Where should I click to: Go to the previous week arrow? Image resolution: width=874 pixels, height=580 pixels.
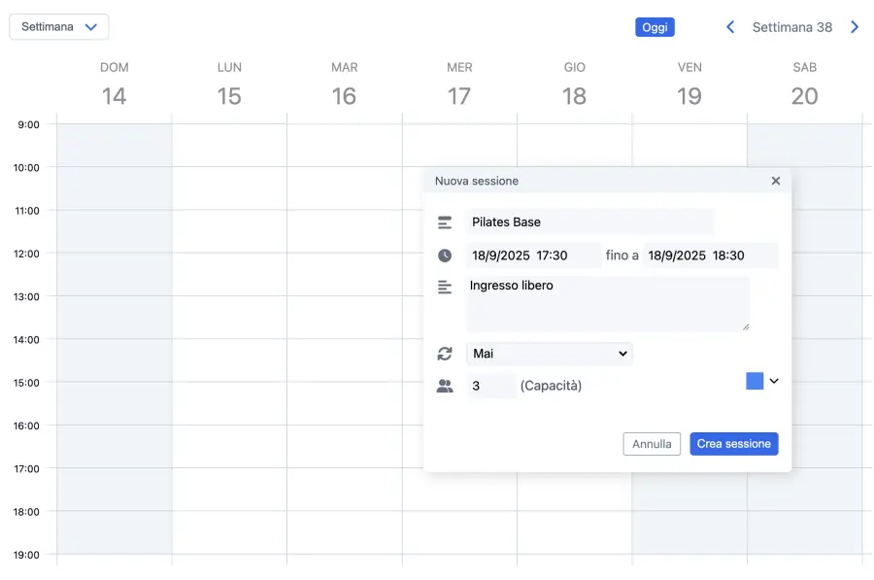(x=730, y=27)
